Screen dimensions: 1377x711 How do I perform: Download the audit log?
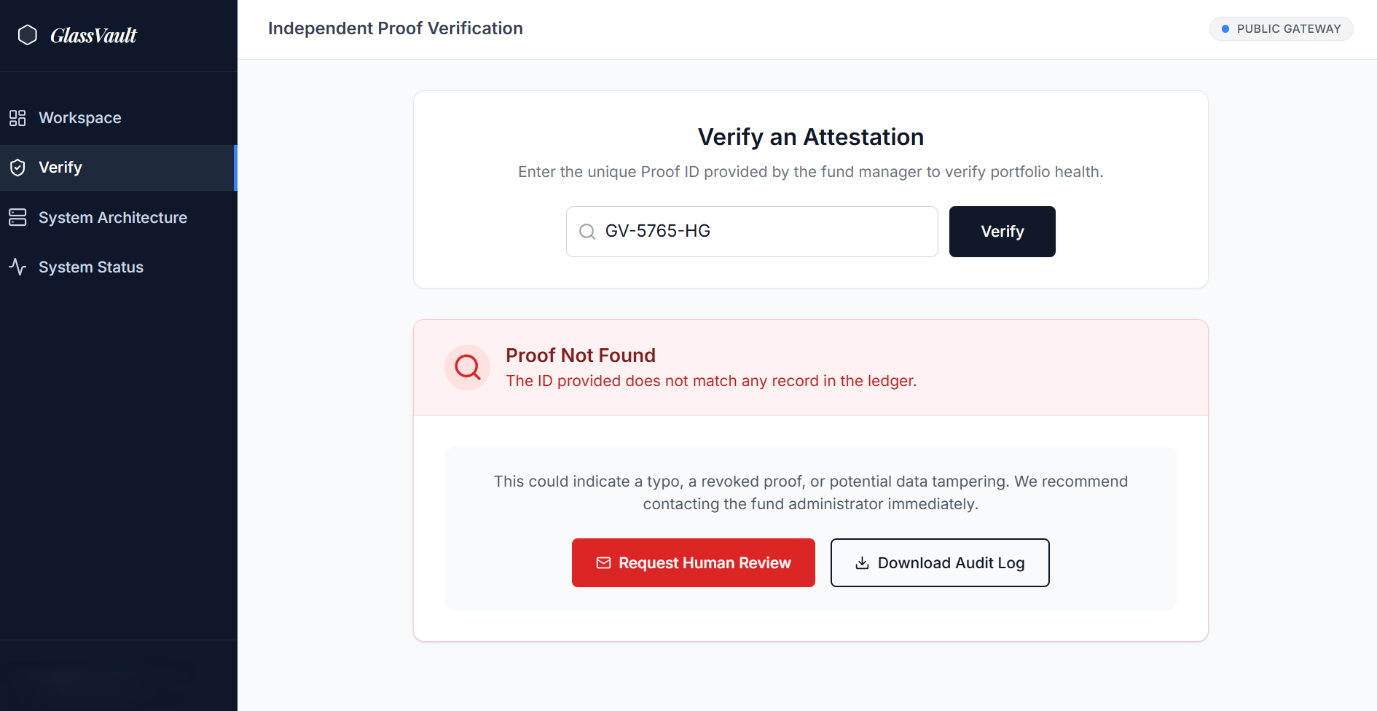tap(939, 562)
